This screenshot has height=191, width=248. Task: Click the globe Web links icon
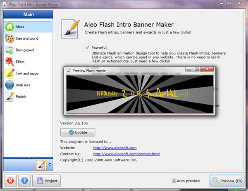10,85
